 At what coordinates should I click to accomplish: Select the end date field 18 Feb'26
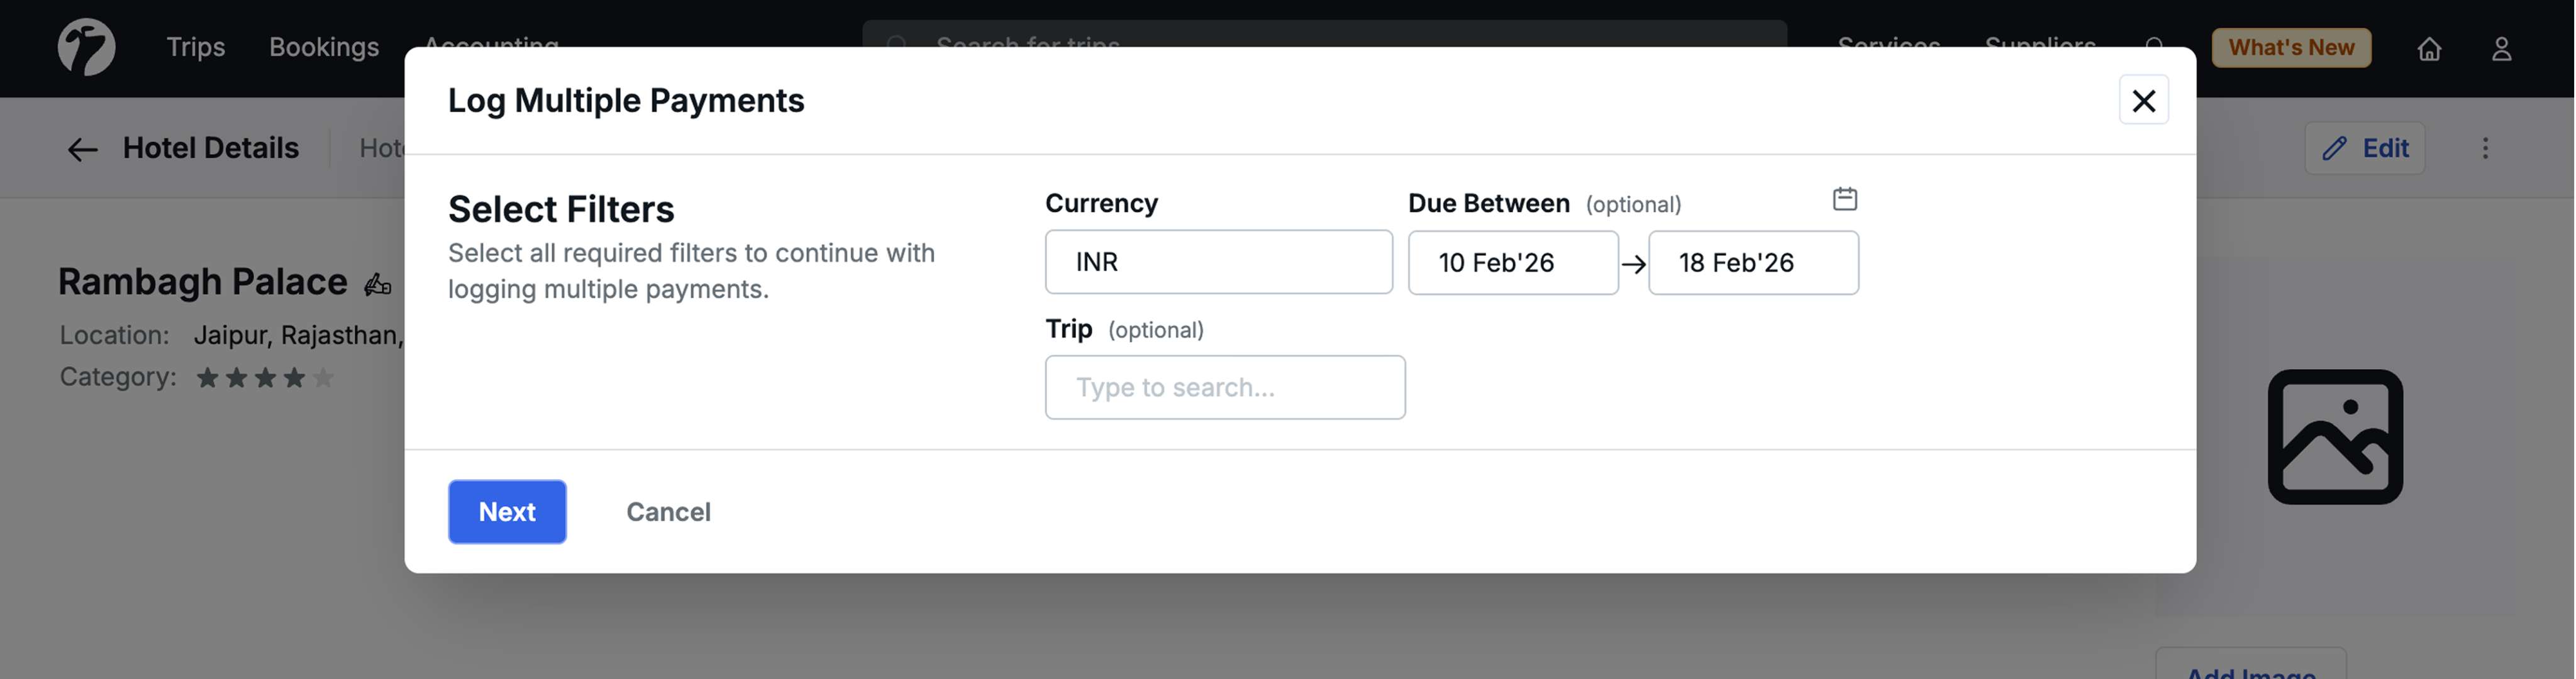tap(1752, 263)
